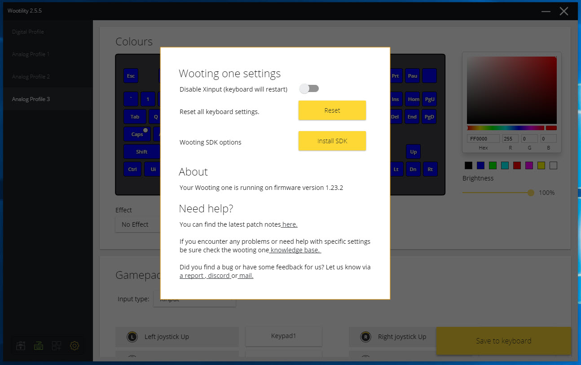Pick the green colour swatch
The width and height of the screenshot is (581, 365).
(493, 166)
